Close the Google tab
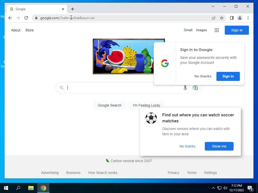This screenshot has height=193, width=258. (x=63, y=9)
